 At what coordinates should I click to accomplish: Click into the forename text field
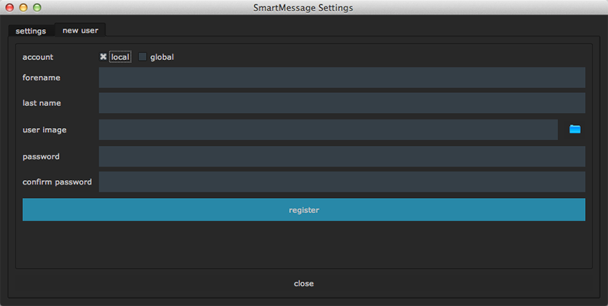[x=342, y=77]
